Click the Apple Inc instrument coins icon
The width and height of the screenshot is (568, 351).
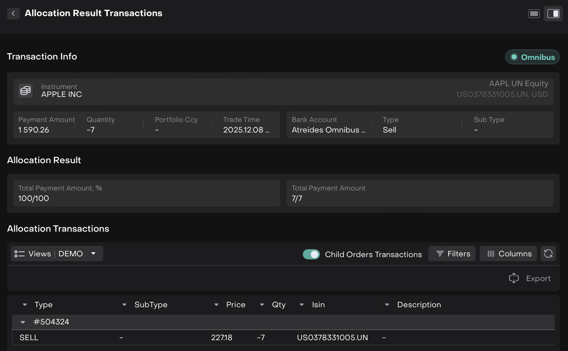pos(25,91)
